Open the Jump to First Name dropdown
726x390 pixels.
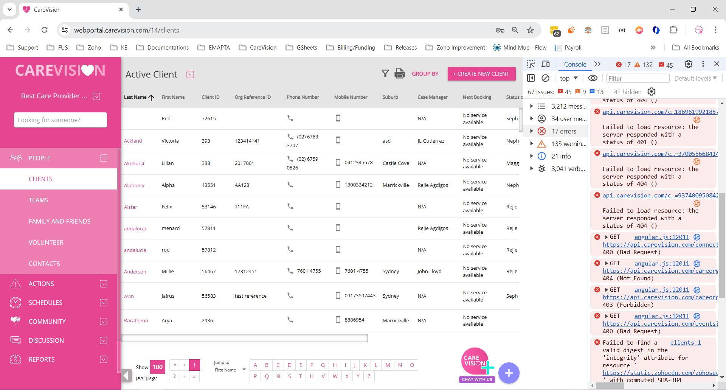coord(230,370)
